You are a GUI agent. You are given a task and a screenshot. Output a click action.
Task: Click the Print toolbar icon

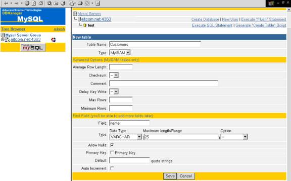coord(80,3)
